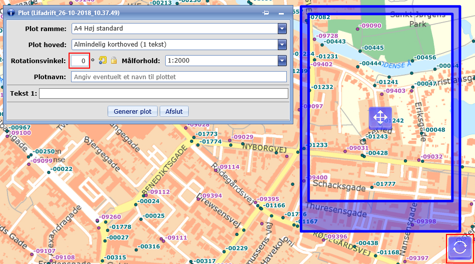This screenshot has width=475, height=264.
Task: Click the Afslut button
Action: coord(174,111)
